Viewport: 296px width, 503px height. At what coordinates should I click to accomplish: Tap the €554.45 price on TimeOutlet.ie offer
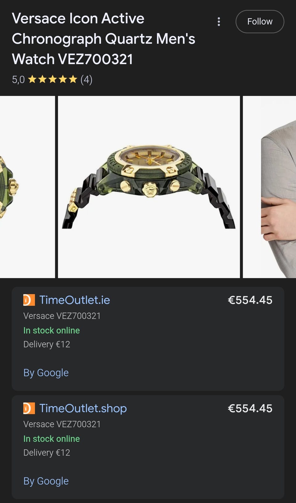point(250,300)
